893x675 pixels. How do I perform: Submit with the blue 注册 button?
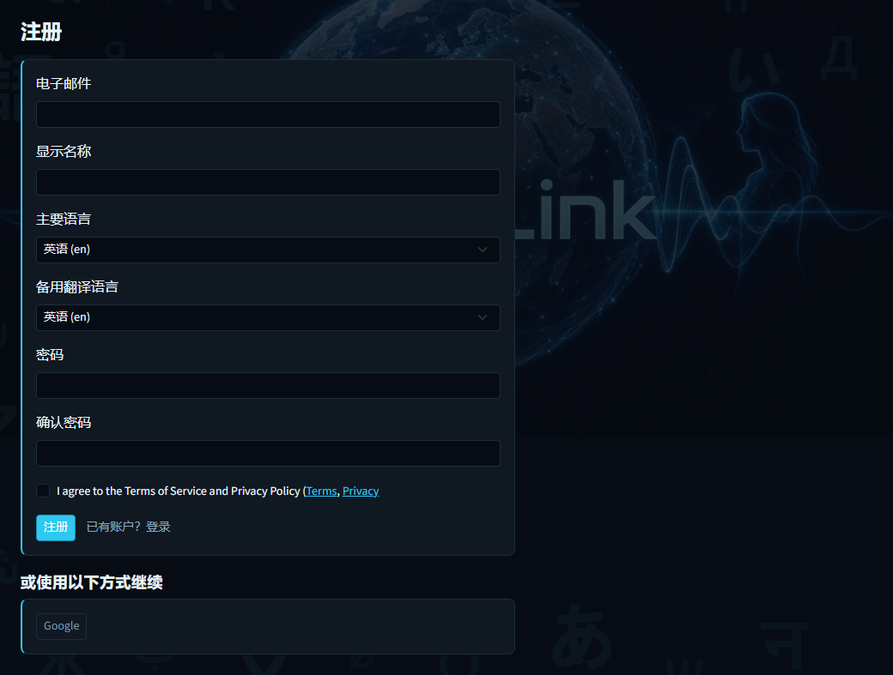pyautogui.click(x=56, y=527)
